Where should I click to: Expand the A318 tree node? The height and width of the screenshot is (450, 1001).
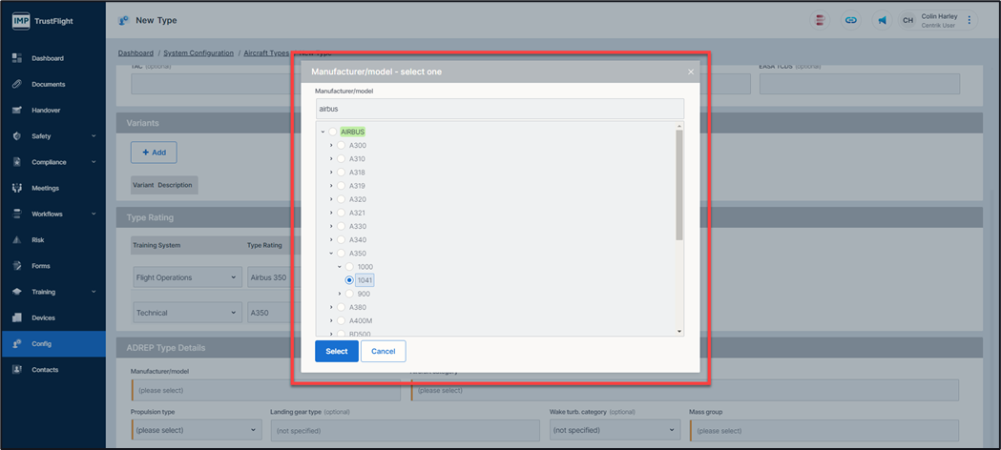coord(331,173)
